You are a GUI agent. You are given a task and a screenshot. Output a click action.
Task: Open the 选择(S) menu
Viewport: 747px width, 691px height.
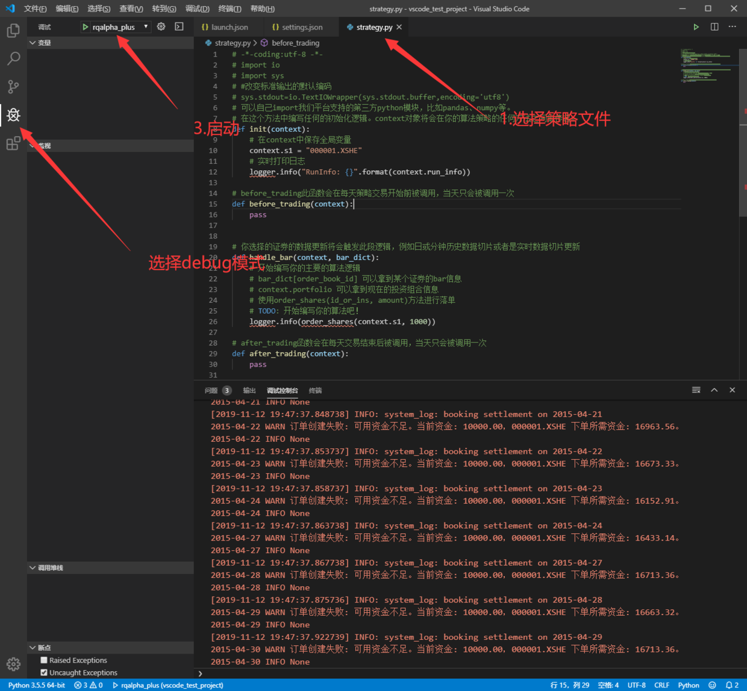coord(99,8)
